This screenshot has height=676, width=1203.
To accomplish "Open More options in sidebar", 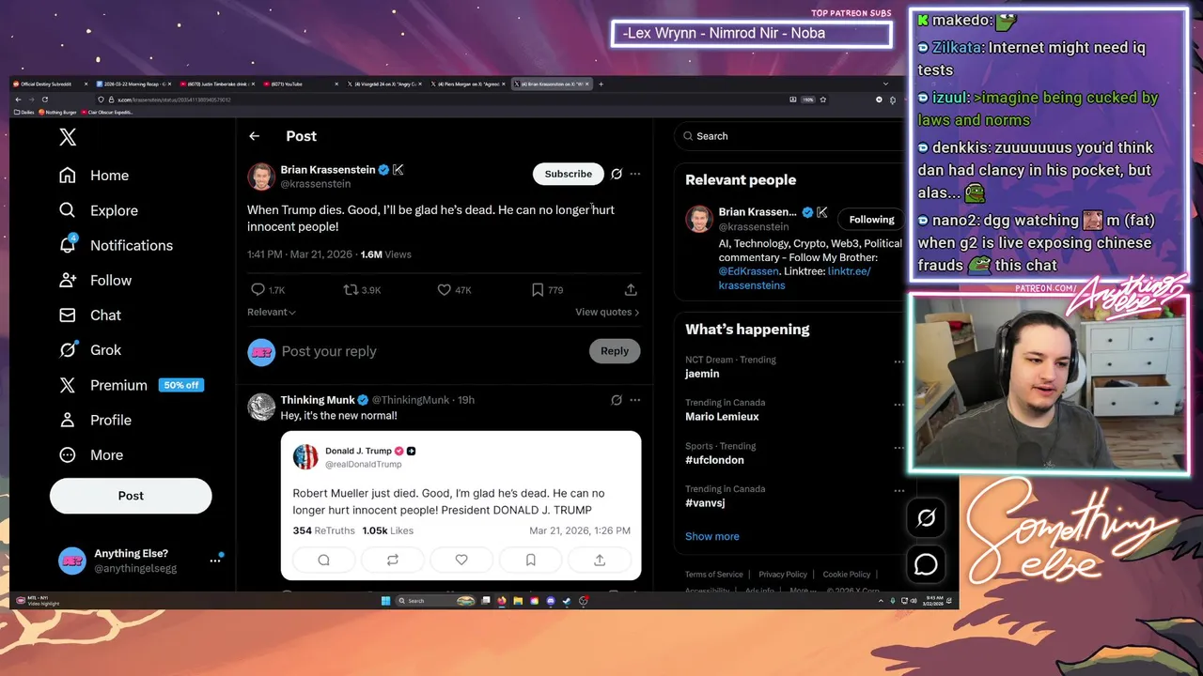I will click(x=91, y=454).
